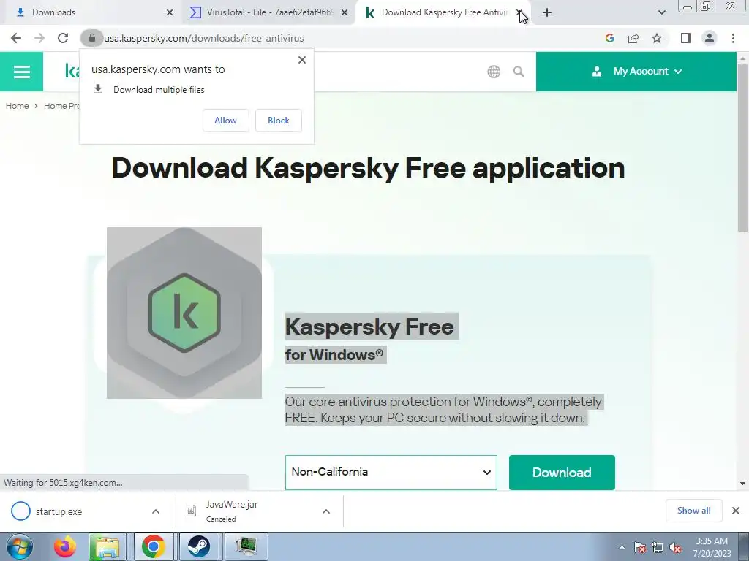The height and width of the screenshot is (561, 749).
Task: Toggle Chrome side panel
Action: pos(686,38)
